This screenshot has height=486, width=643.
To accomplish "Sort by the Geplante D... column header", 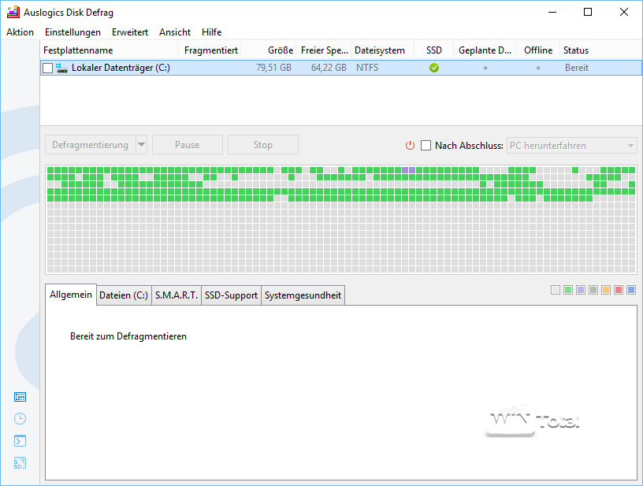I will pos(485,50).
